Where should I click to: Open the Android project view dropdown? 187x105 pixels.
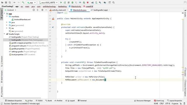[x=11, y=10]
